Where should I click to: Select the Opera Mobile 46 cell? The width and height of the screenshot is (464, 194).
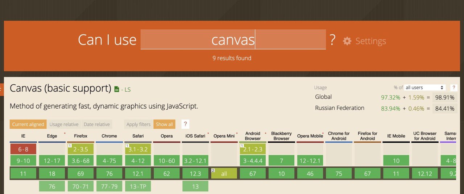click(310, 174)
